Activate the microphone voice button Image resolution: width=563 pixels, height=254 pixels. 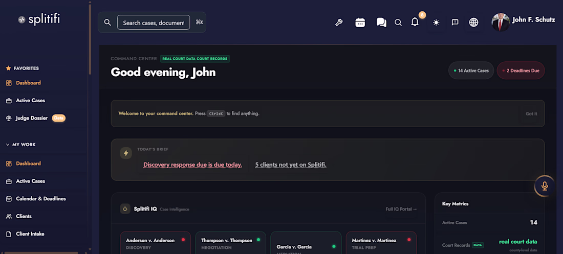(x=545, y=186)
